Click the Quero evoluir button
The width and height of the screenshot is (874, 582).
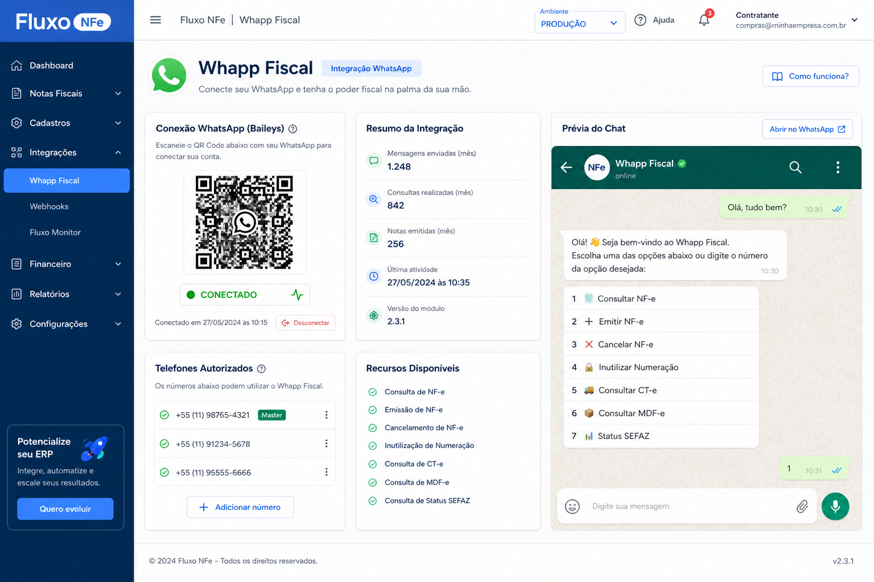click(x=65, y=509)
